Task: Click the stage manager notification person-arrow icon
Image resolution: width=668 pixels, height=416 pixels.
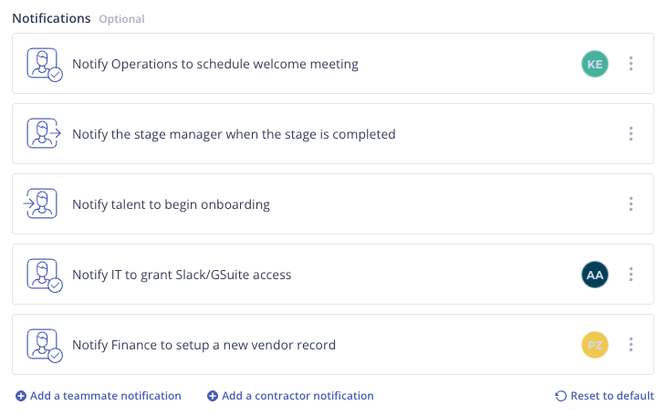Action: (44, 134)
